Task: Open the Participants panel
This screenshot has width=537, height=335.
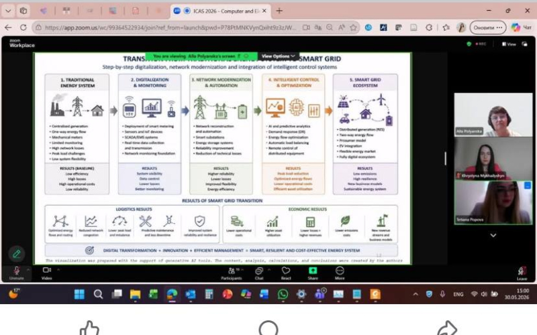Action: [232, 273]
